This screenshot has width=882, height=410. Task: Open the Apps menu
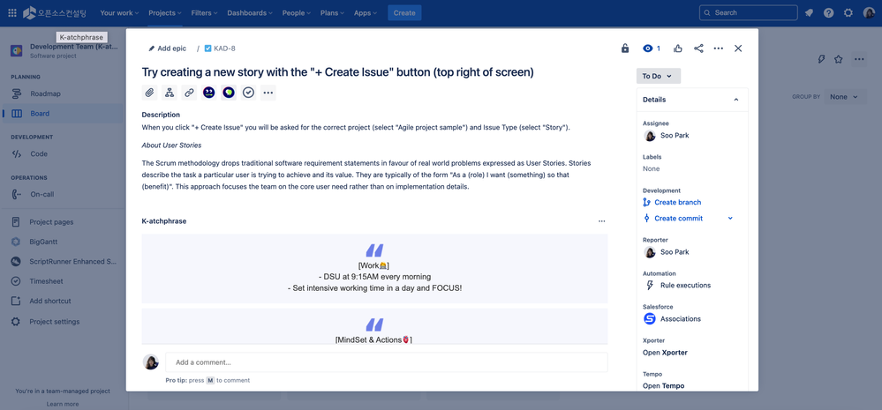[x=366, y=13]
